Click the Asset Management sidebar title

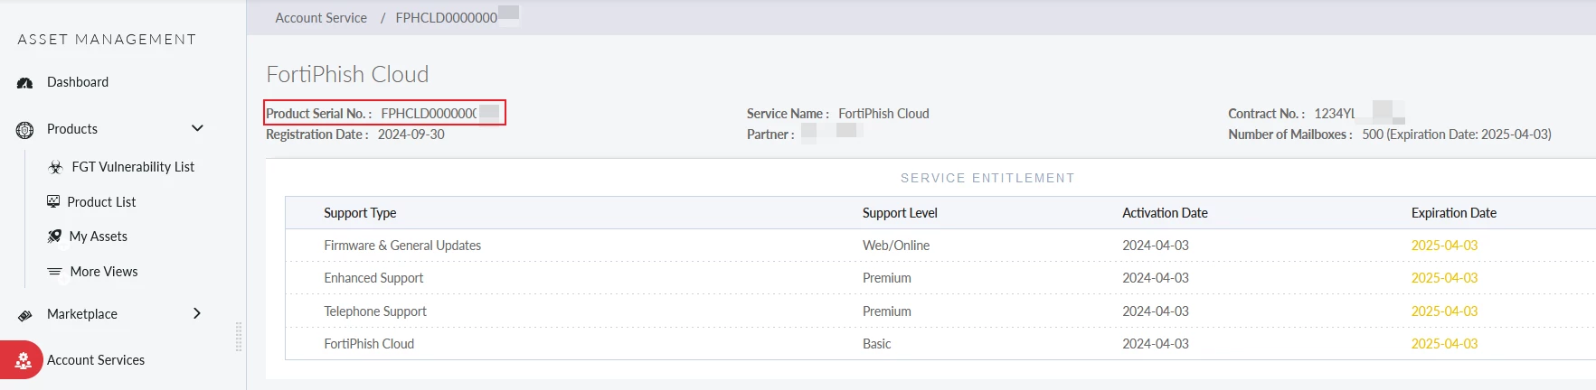click(x=107, y=40)
